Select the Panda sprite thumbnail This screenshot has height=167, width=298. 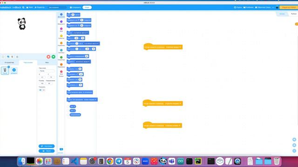(x=5, y=71)
